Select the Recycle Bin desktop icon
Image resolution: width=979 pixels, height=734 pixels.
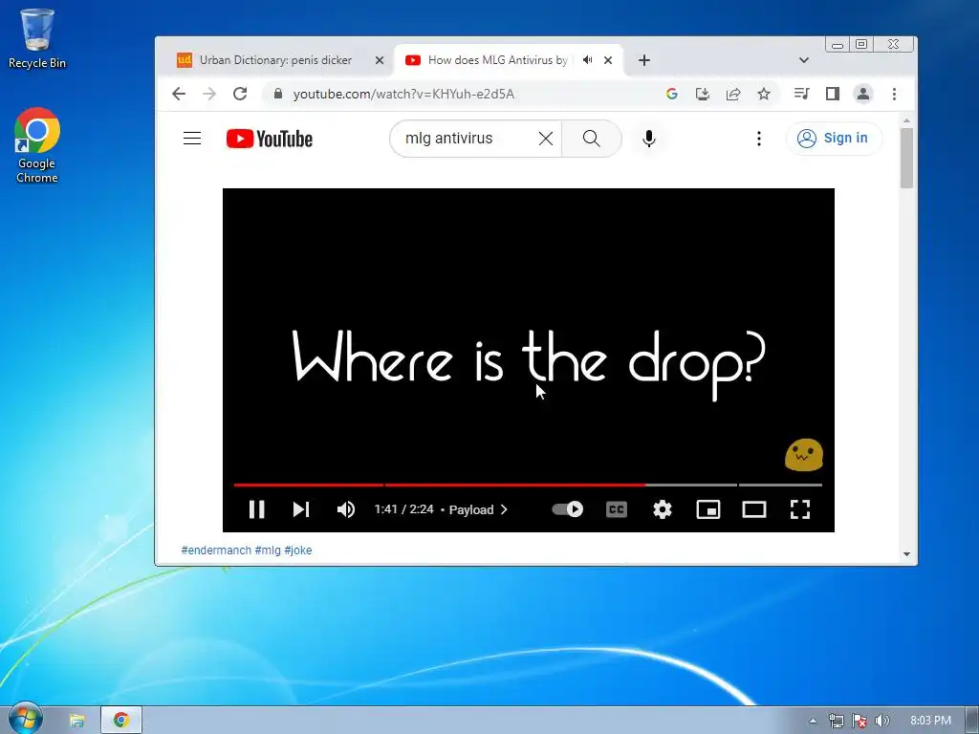tap(37, 38)
